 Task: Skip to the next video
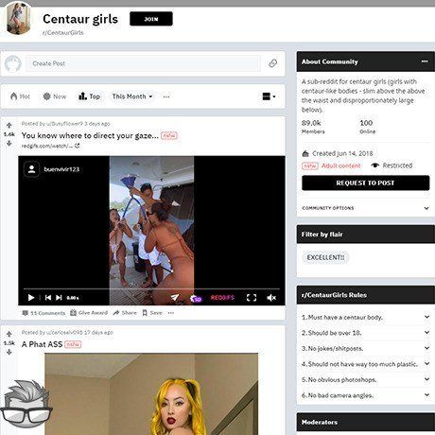coord(59,298)
